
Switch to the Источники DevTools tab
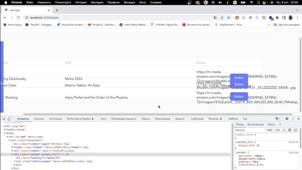pos(56,119)
